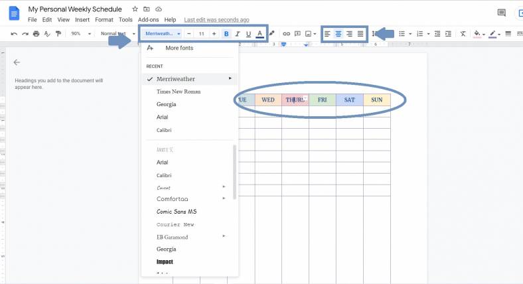
Task: Activate the Paint format tool
Action: tap(58, 34)
